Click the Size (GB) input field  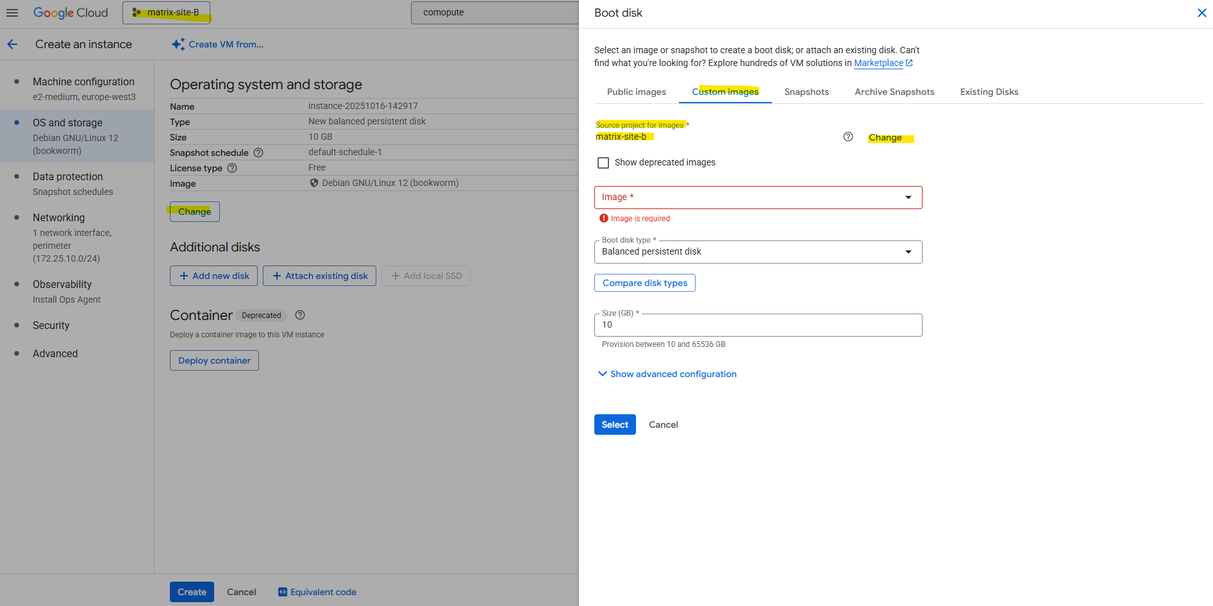[758, 325]
